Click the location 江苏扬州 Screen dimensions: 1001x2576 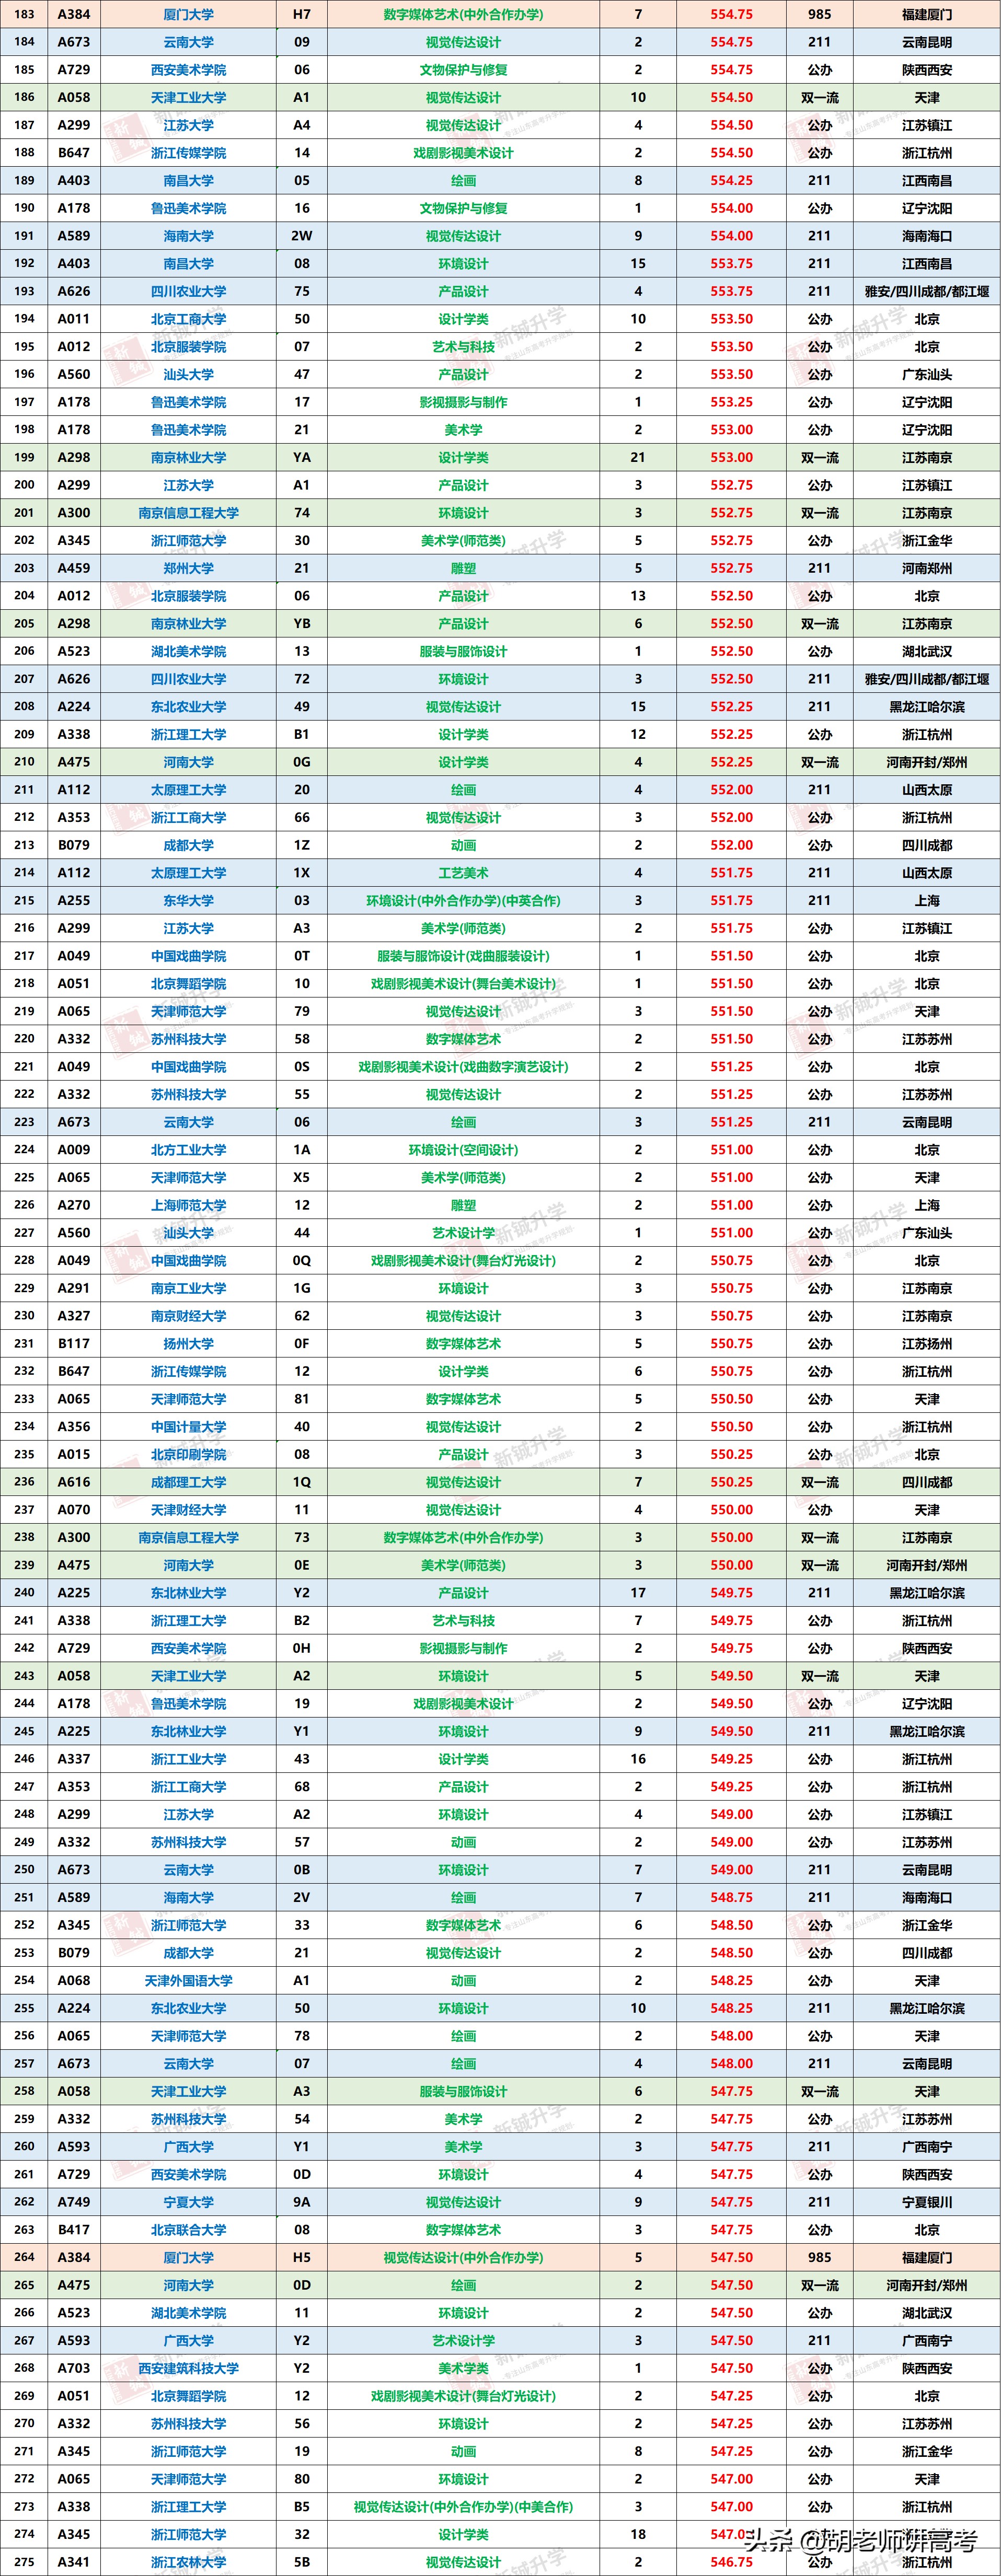927,1344
